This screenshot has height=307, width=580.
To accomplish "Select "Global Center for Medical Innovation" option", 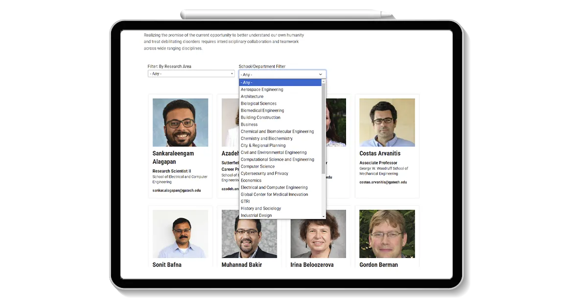I will [x=274, y=194].
